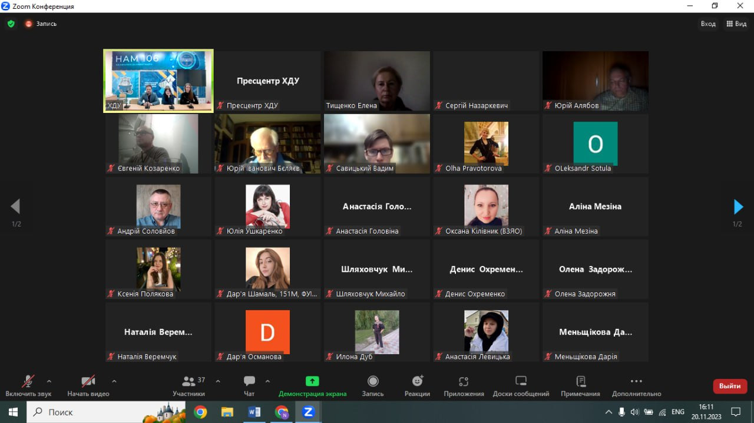The image size is (754, 423).
Task: Open the Notes (Примечания) icon
Action: click(x=581, y=381)
